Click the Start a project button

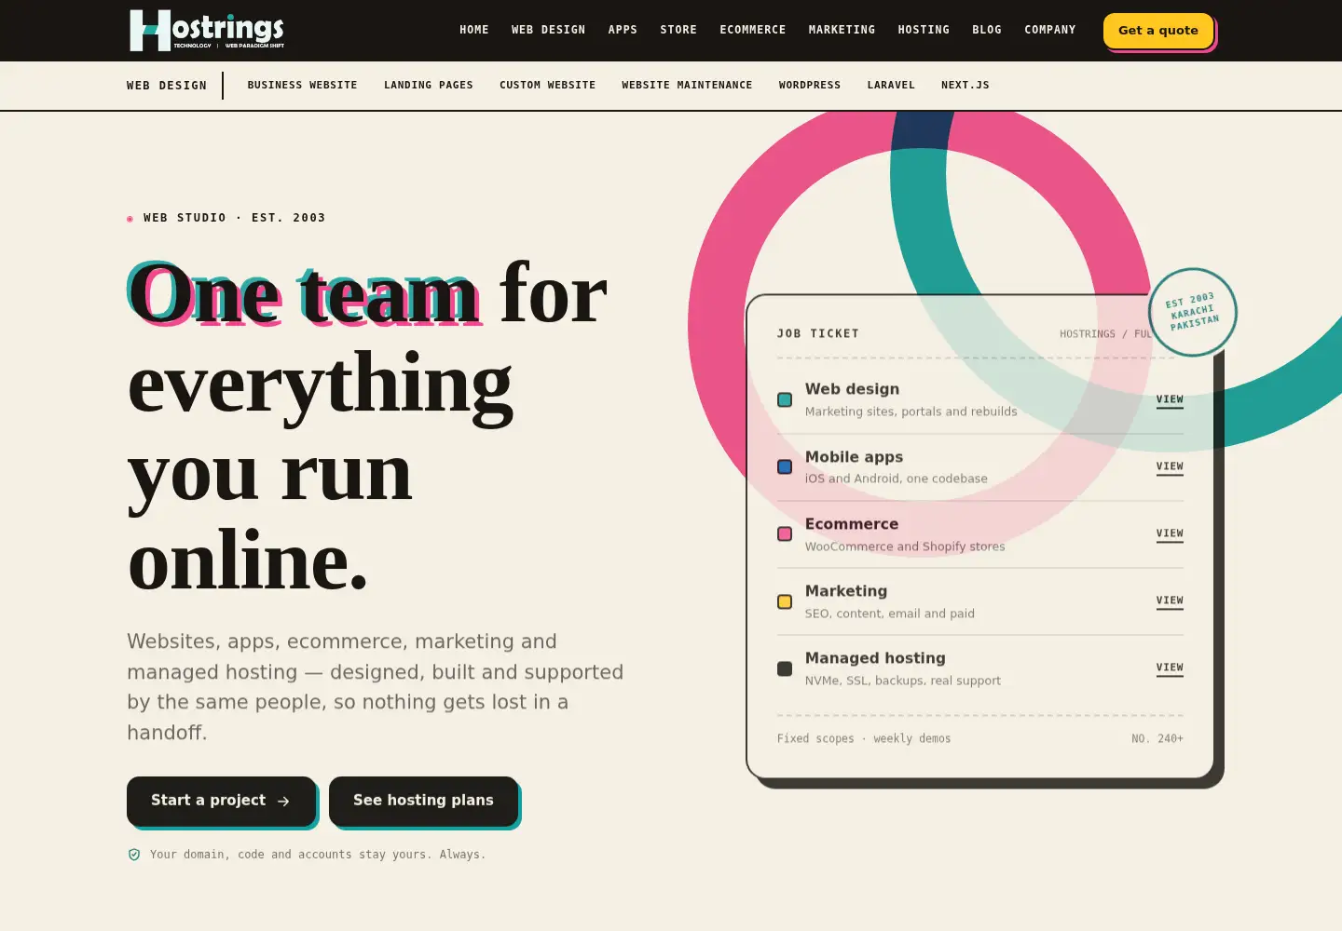pos(221,801)
